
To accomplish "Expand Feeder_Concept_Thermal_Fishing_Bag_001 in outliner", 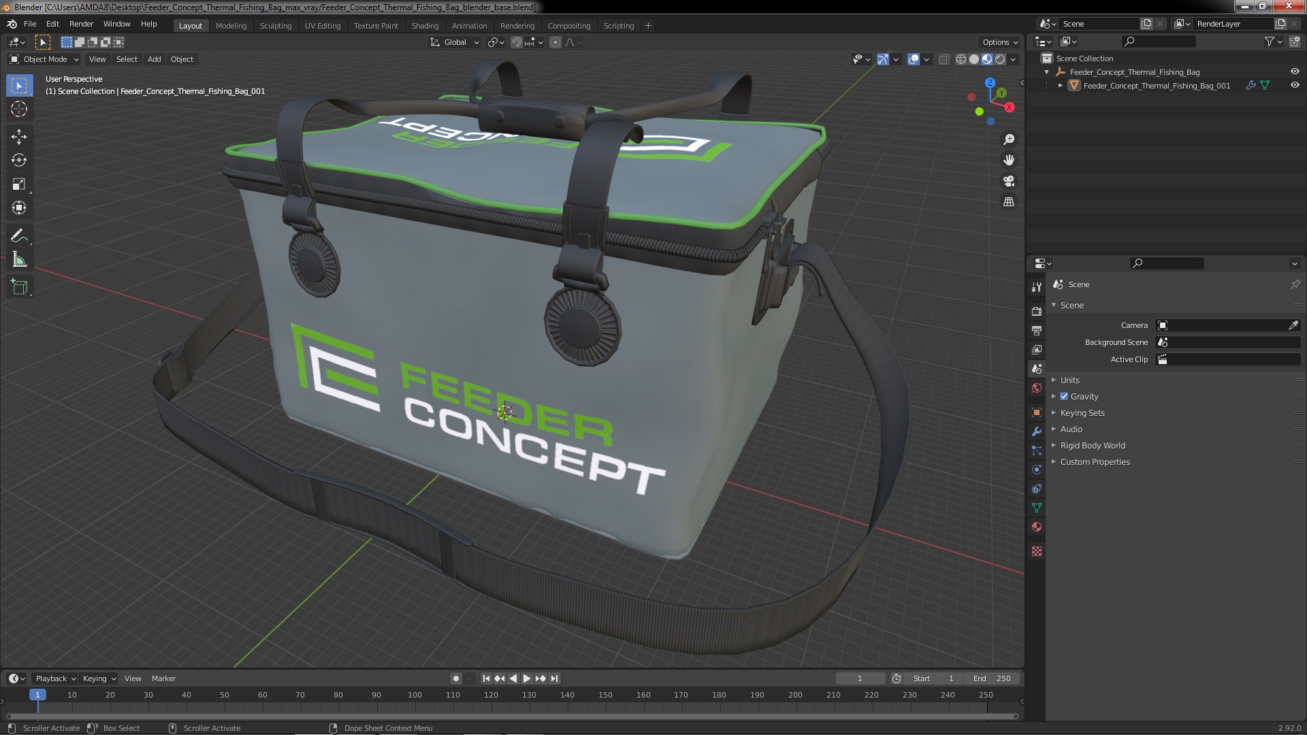I will click(1060, 86).
